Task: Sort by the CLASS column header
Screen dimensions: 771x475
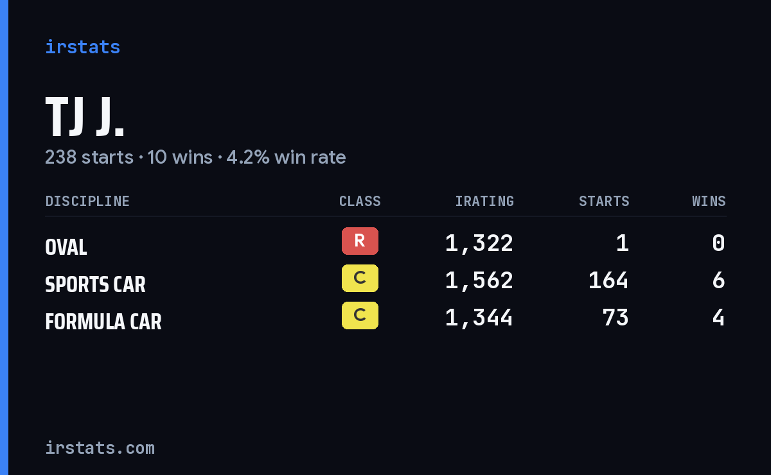Action: click(360, 202)
